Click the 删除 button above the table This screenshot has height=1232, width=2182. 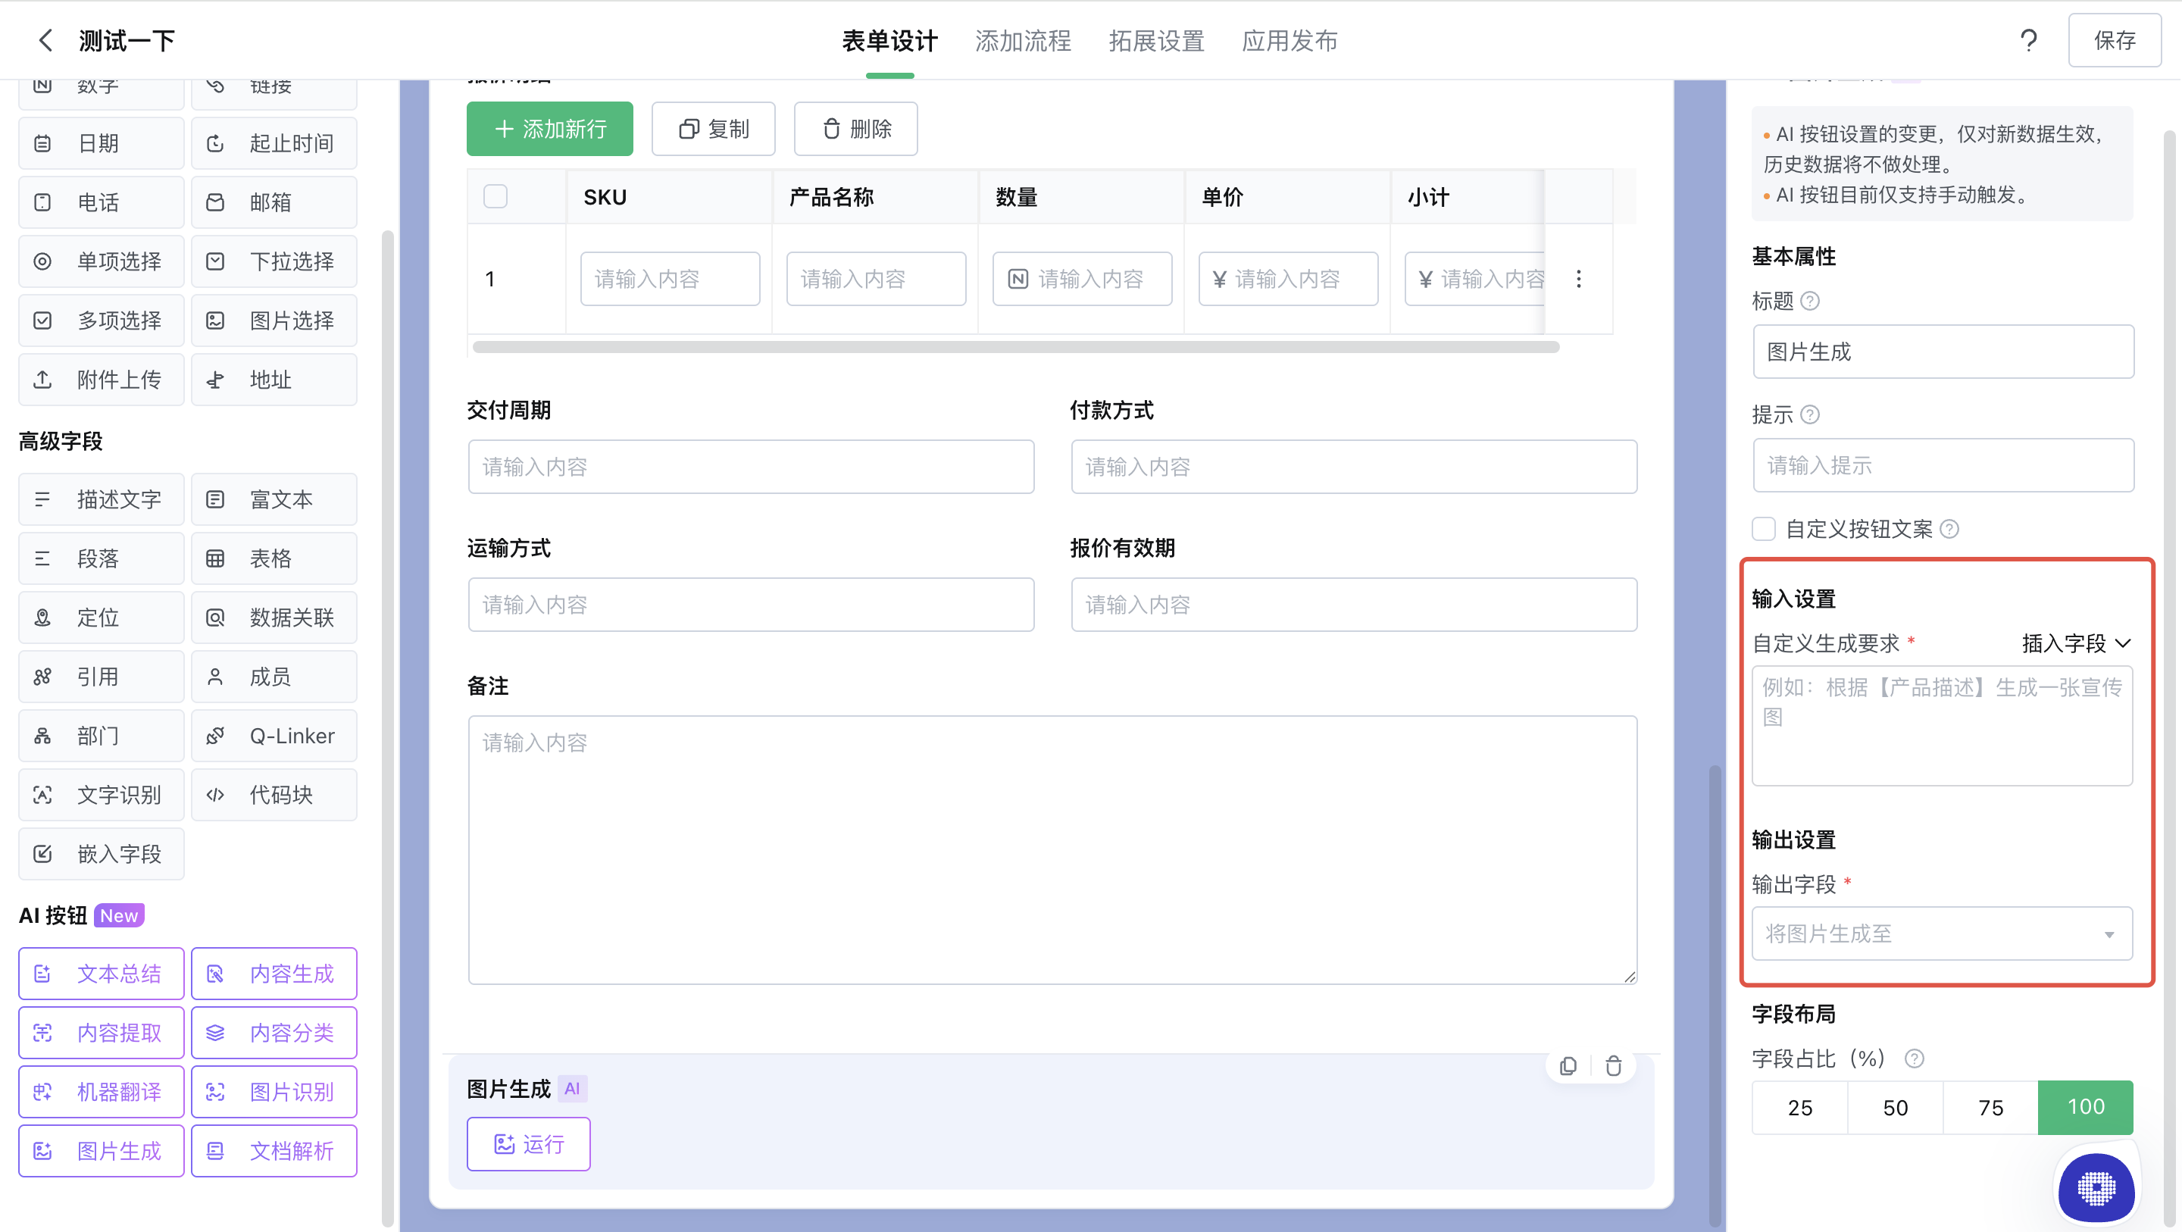point(855,129)
